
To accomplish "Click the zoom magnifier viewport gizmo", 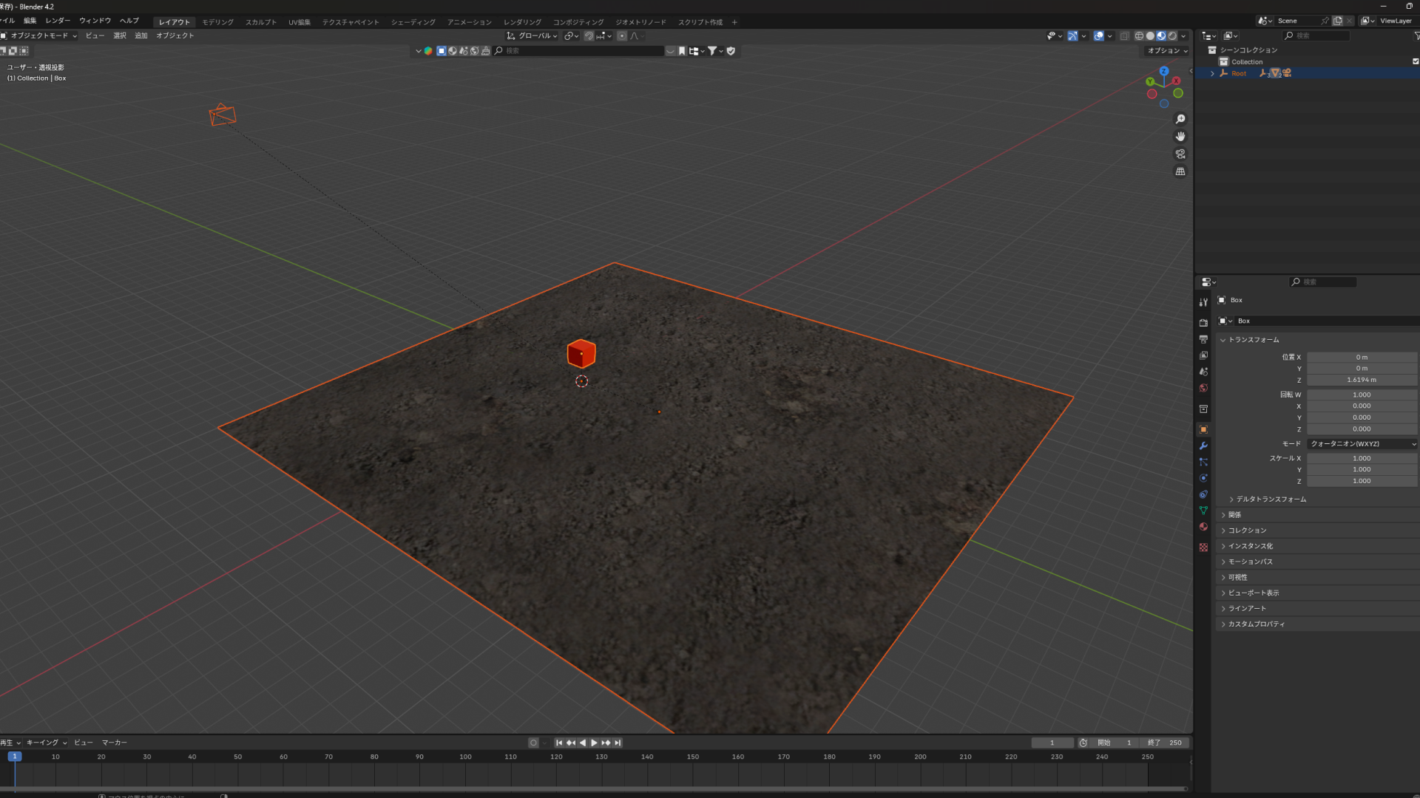I will click(x=1180, y=119).
